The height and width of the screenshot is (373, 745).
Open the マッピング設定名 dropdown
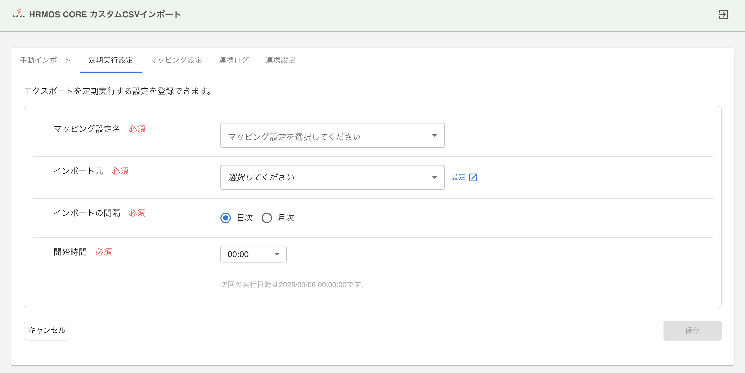332,135
